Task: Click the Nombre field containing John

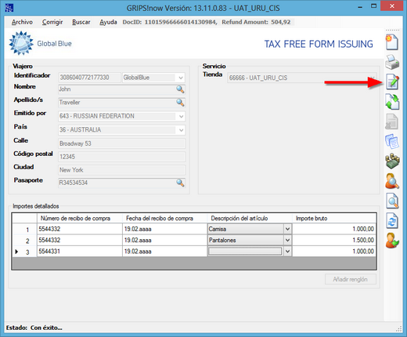Action: coord(121,89)
